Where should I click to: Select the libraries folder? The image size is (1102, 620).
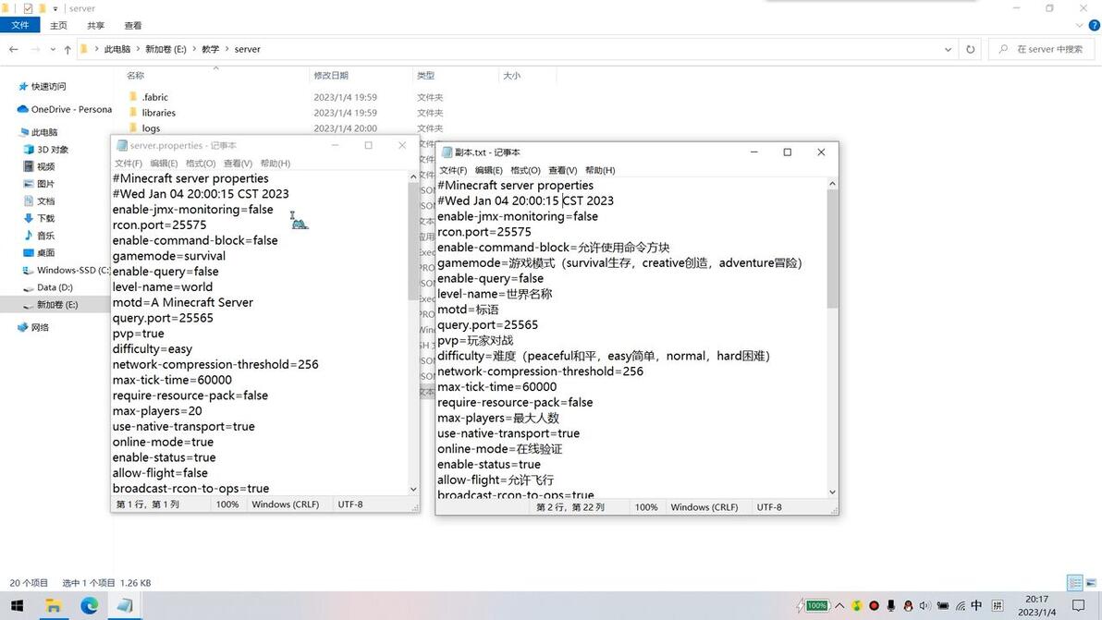[158, 113]
